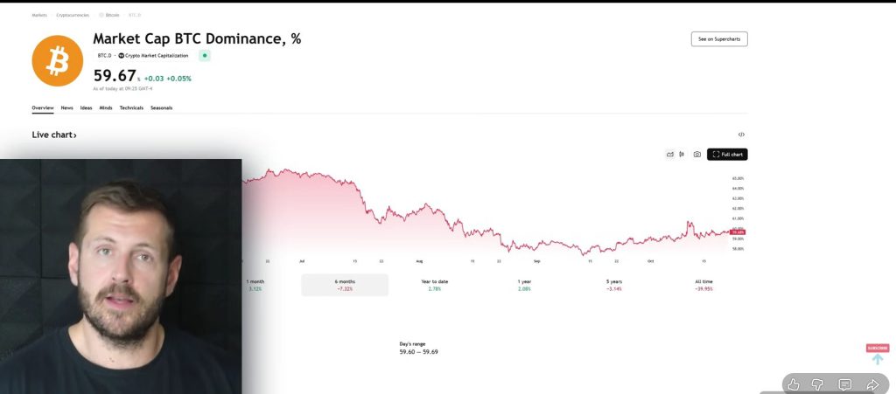Take a chart snapshot with camera icon
The width and height of the screenshot is (896, 394).
click(x=696, y=155)
